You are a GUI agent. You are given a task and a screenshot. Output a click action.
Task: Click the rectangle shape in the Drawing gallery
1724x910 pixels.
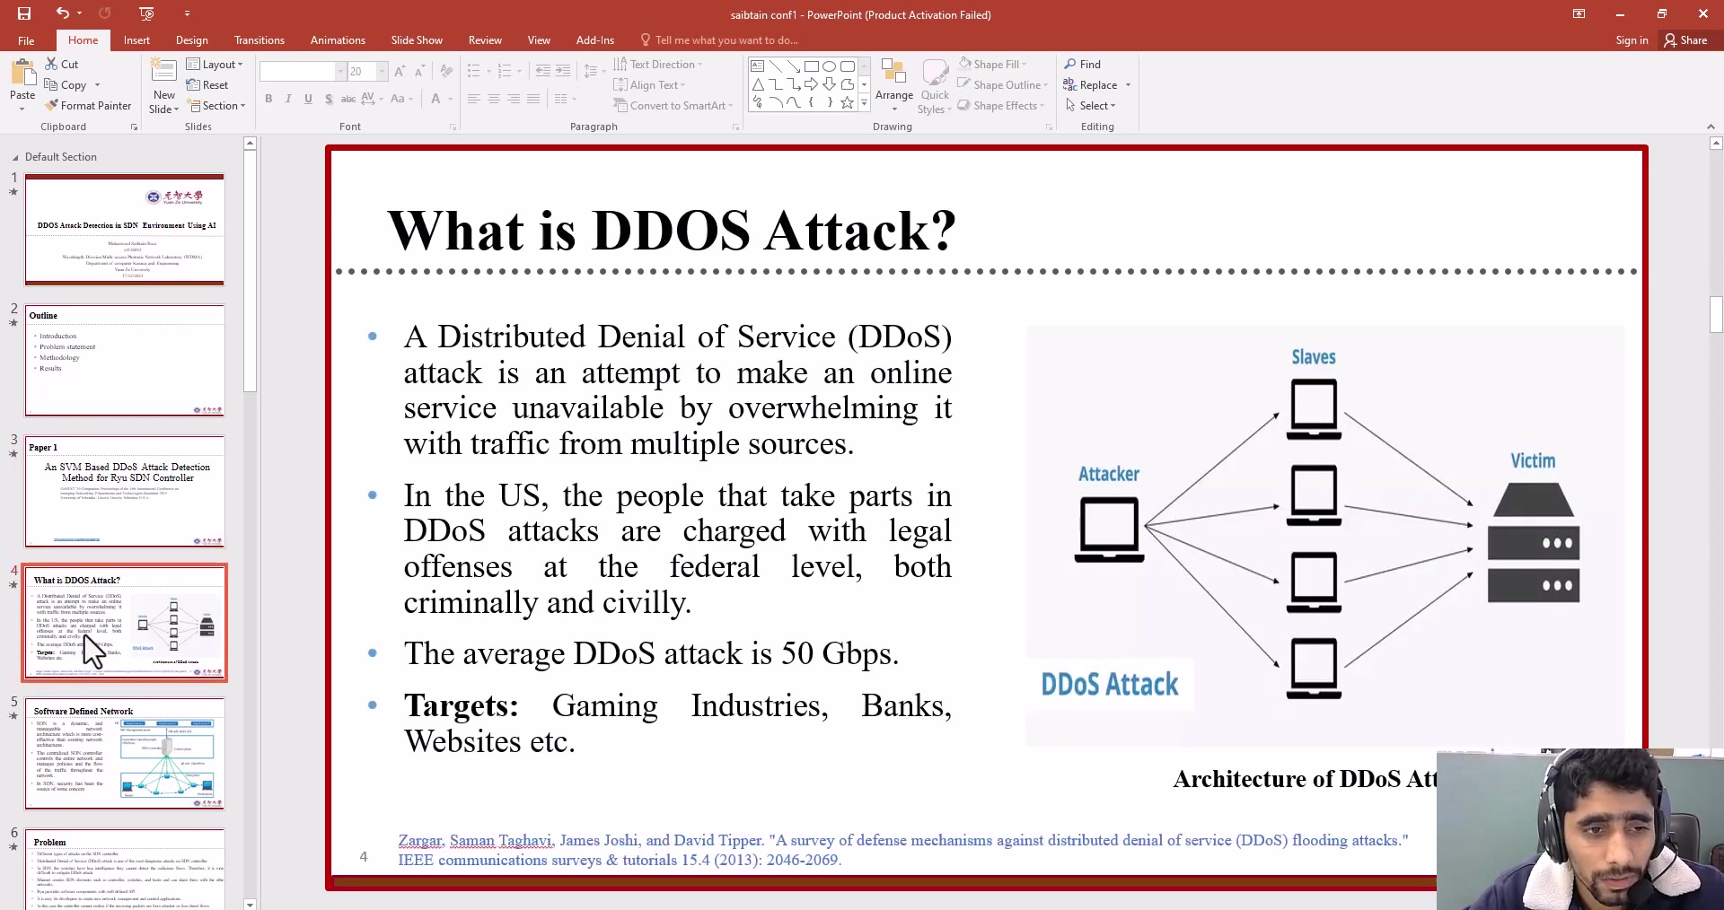(x=811, y=66)
